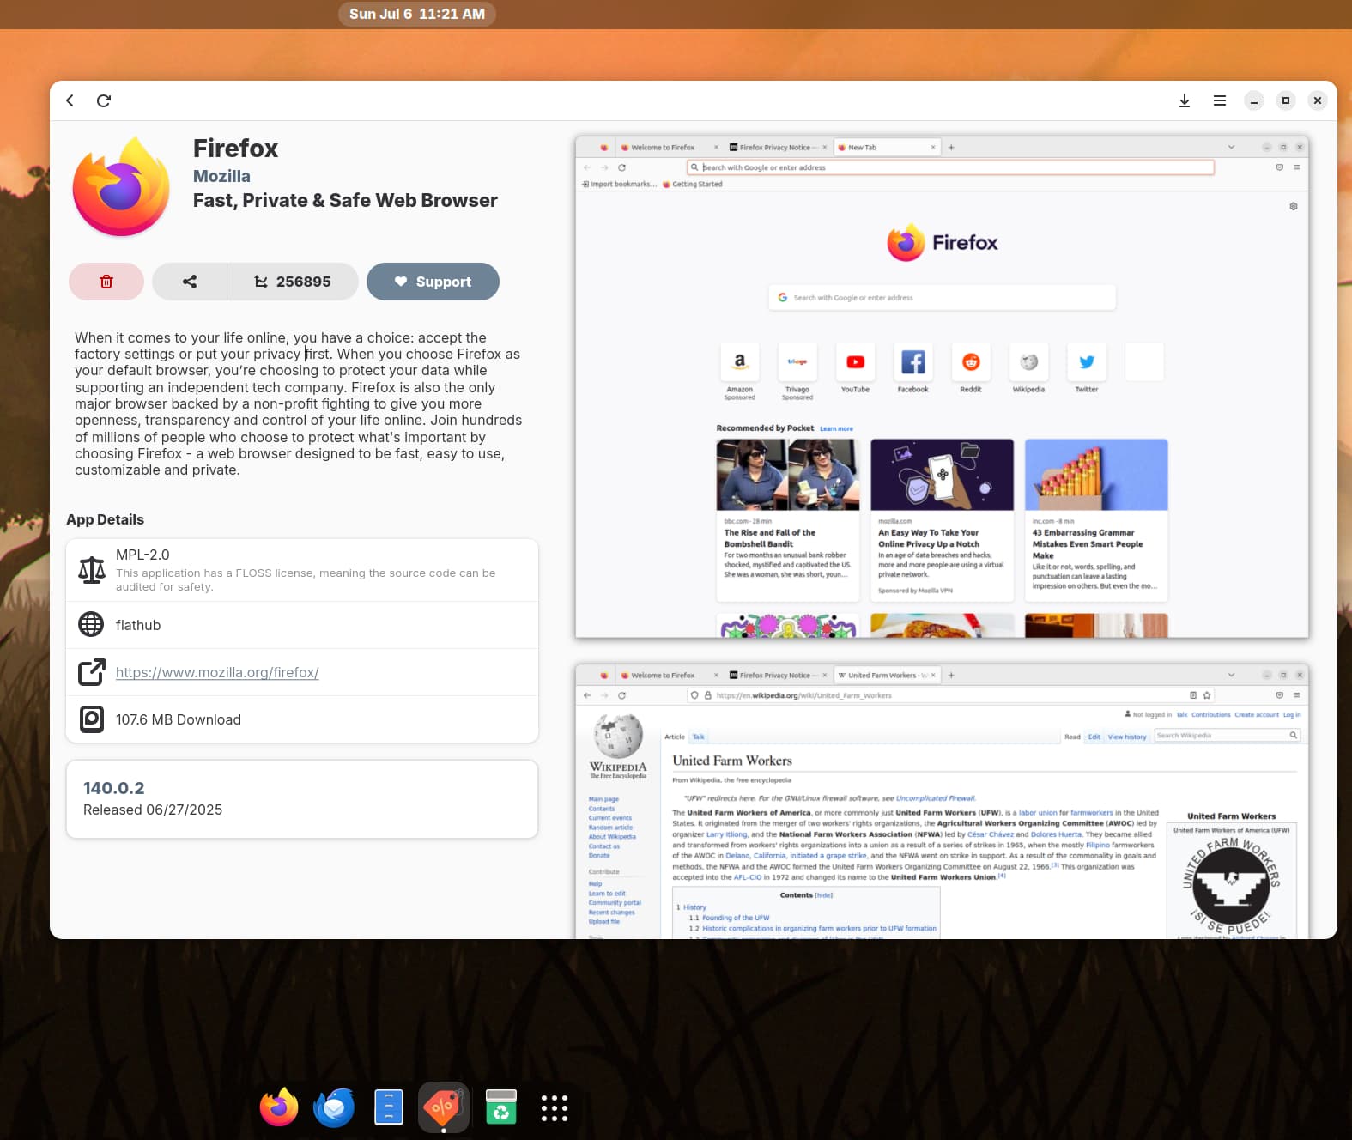1352x1140 pixels.
Task: Select the MPL-2.0 license row
Action: click(302, 570)
